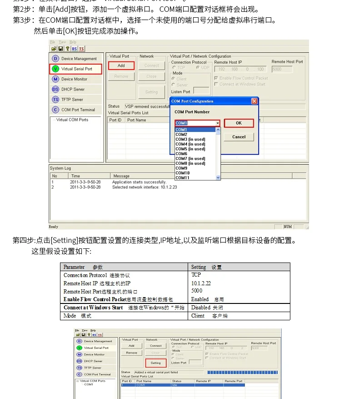Viewport: 359px width, 399px height.
Task: Open View menu in second screenshot
Action: (x=85, y=330)
